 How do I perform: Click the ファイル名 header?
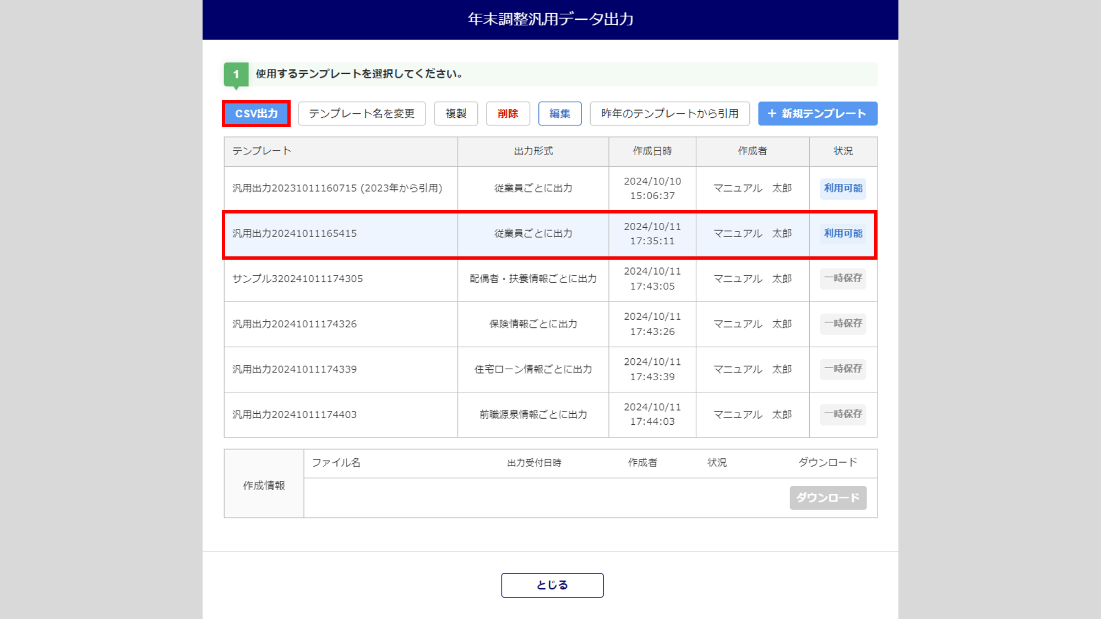[x=336, y=463]
